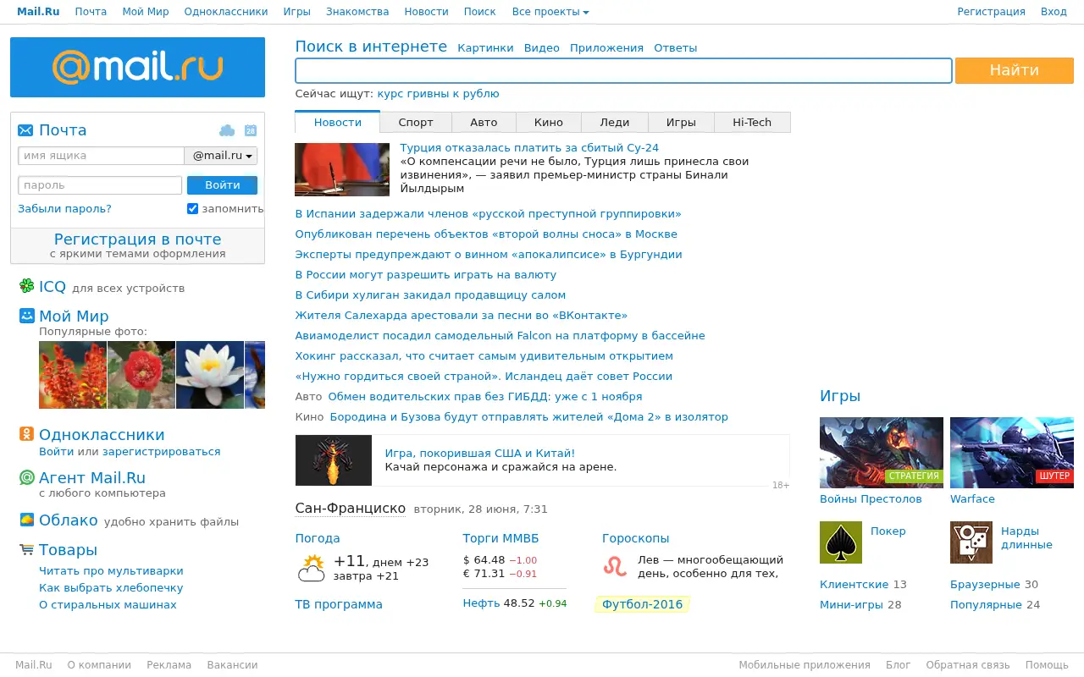Click Регистрация in the top bar
Viewport: 1084px width, 677px height.
[991, 12]
